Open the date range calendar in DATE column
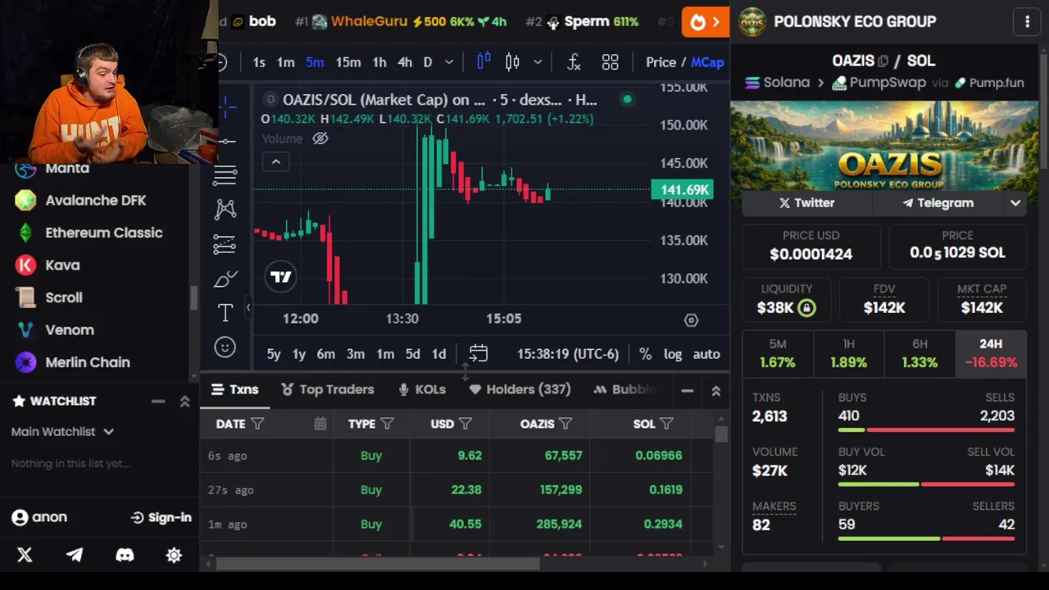The height and width of the screenshot is (590, 1049). (320, 424)
